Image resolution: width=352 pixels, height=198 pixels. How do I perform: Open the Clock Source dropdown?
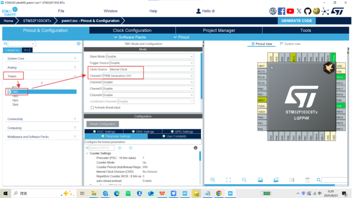[152, 69]
